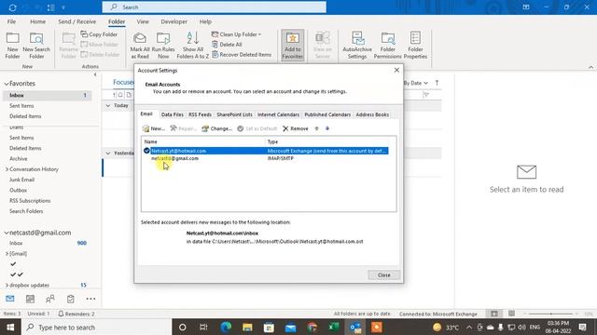
Task: Click the New Folder ribbon icon
Action: [x=12, y=46]
